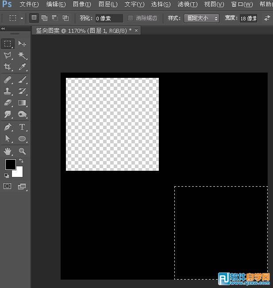Select the Polygonal Lasso tool
The height and width of the screenshot is (288, 273).
[x=8, y=55]
